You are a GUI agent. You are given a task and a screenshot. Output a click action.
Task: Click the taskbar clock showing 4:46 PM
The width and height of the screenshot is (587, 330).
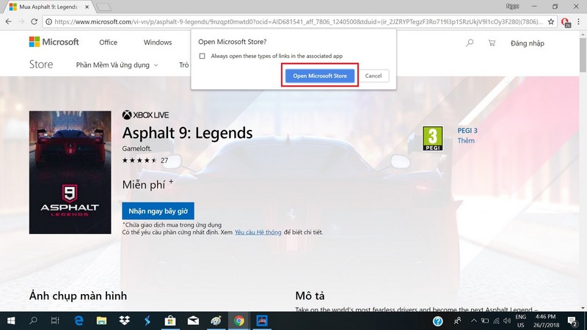point(545,321)
